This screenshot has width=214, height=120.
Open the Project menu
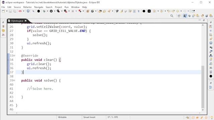[59, 7]
